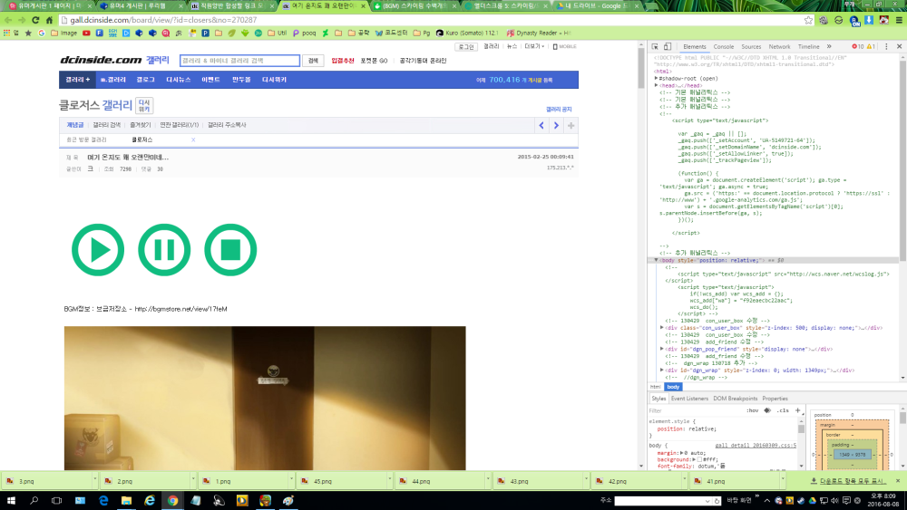Screen dimensions: 907x510
Task: Stop the music with the green stop button
Action: tap(230, 249)
